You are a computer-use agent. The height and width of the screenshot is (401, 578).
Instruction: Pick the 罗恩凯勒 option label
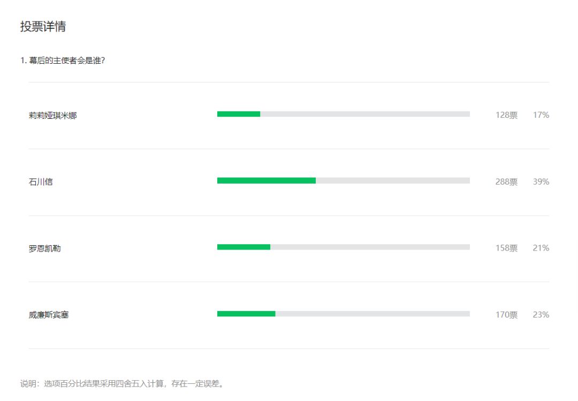coord(44,248)
